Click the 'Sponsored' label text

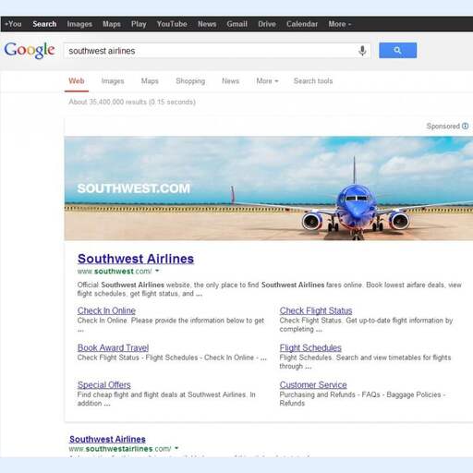(x=443, y=126)
